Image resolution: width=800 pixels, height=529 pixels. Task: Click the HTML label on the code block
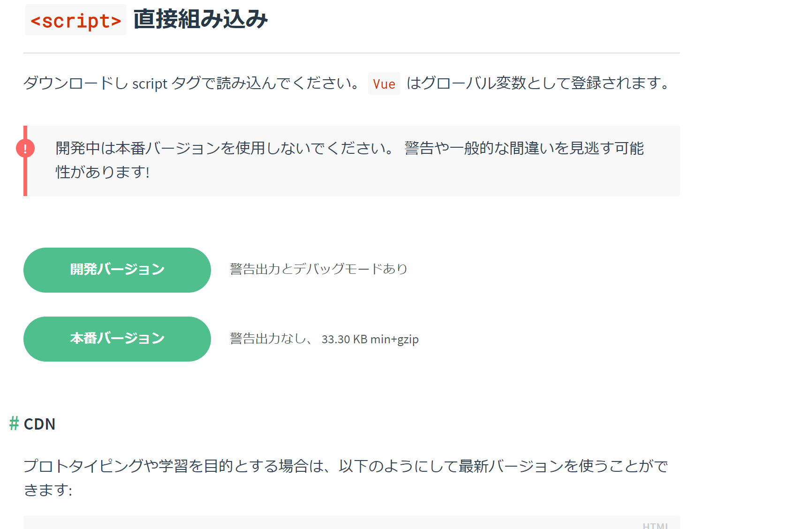click(x=655, y=526)
